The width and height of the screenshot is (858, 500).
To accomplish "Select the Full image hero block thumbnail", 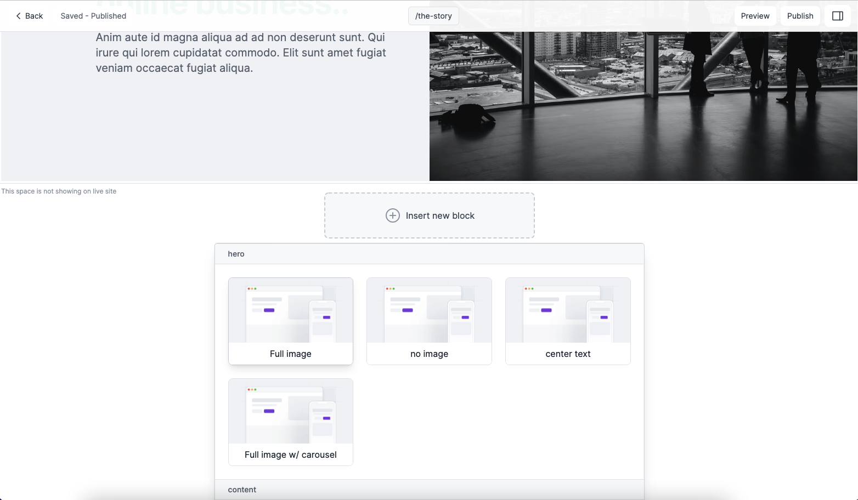I will click(291, 311).
